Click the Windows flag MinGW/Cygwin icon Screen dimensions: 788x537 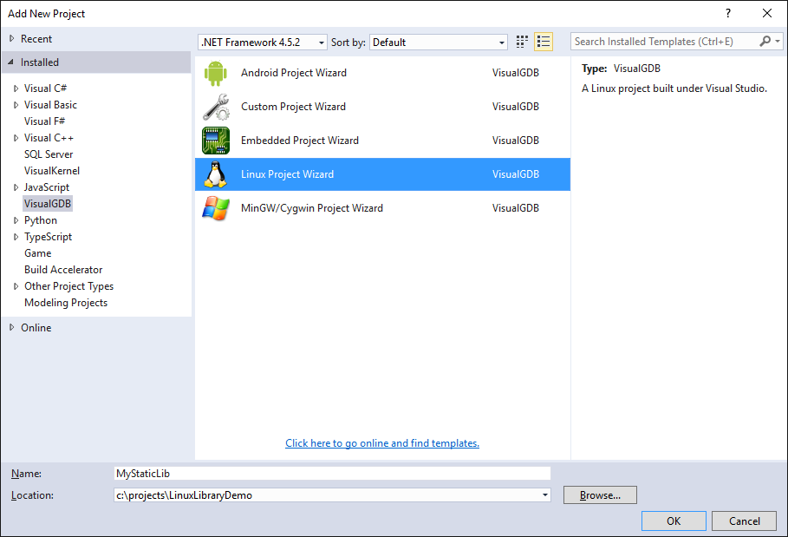pos(216,208)
